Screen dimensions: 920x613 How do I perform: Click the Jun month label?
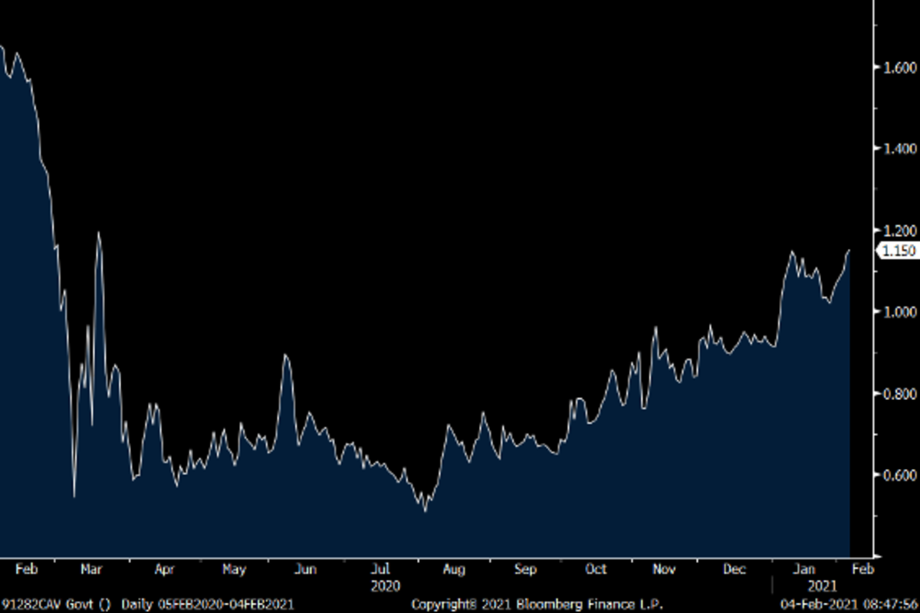(305, 569)
